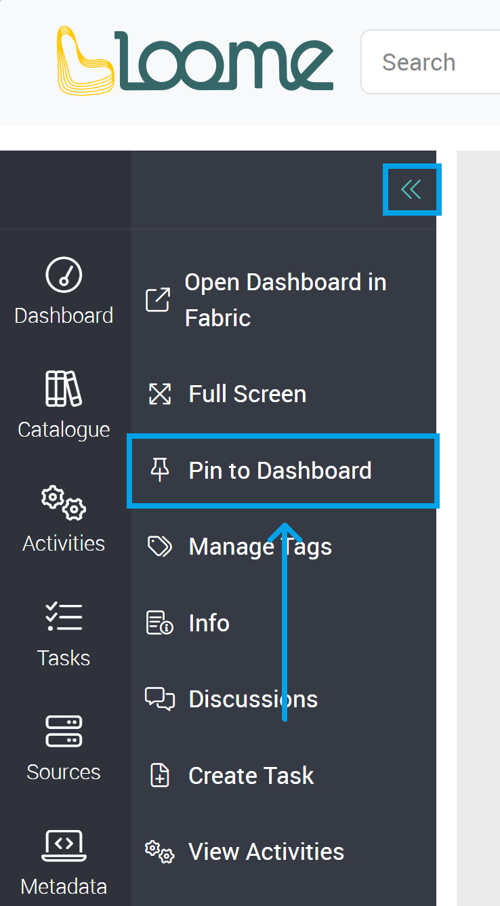Select Open Dashboard in Fabric
500x906 pixels.
click(x=285, y=299)
